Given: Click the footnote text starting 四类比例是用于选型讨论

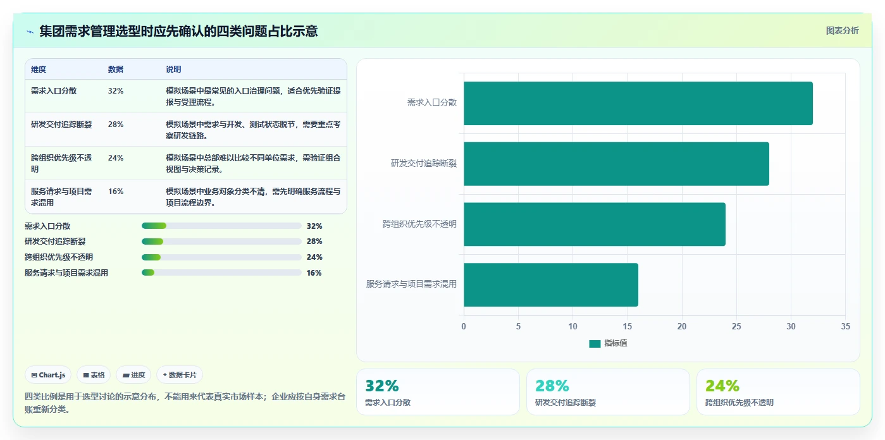Looking at the screenshot, I should point(185,403).
